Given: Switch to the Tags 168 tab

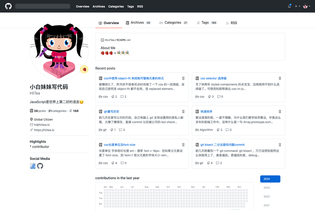Looking at the screenshot, I should coord(207,23).
